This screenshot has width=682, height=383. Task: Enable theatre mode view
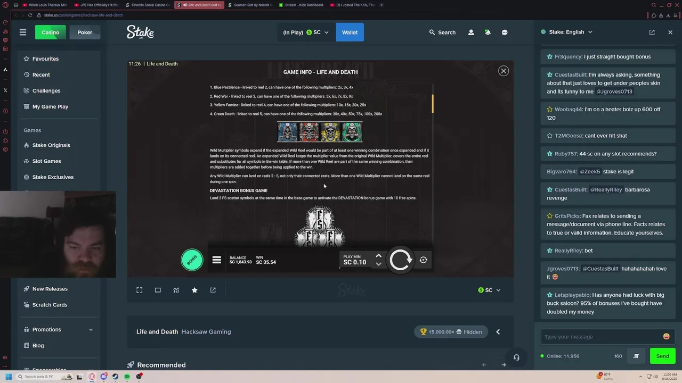[x=158, y=290]
